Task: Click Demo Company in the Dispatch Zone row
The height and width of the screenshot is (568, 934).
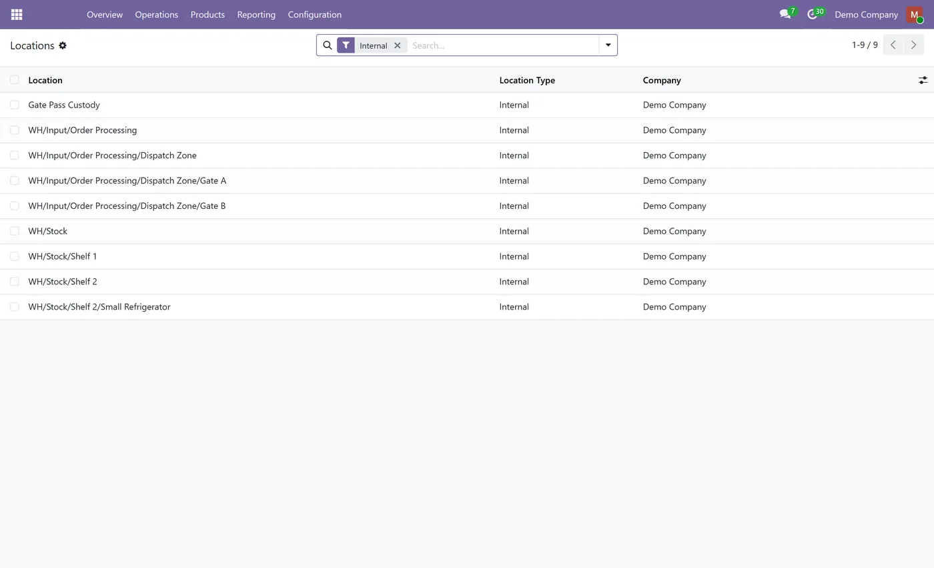Action: (674, 156)
